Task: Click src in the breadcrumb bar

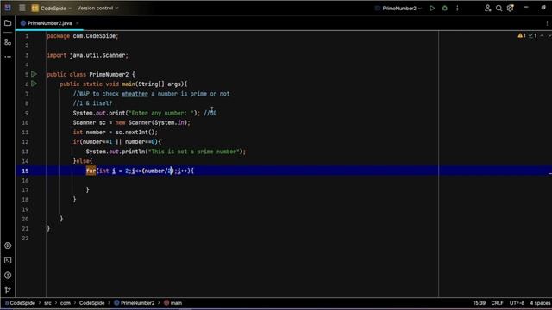Action: pos(47,303)
